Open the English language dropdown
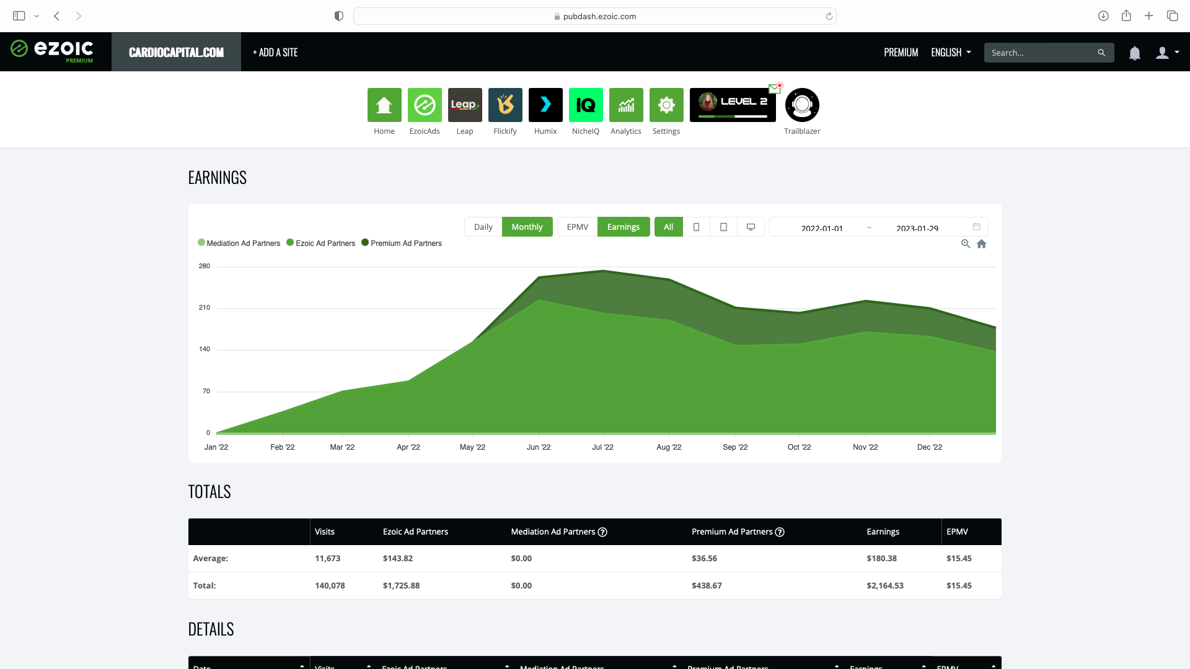The width and height of the screenshot is (1190, 669). pyautogui.click(x=951, y=53)
